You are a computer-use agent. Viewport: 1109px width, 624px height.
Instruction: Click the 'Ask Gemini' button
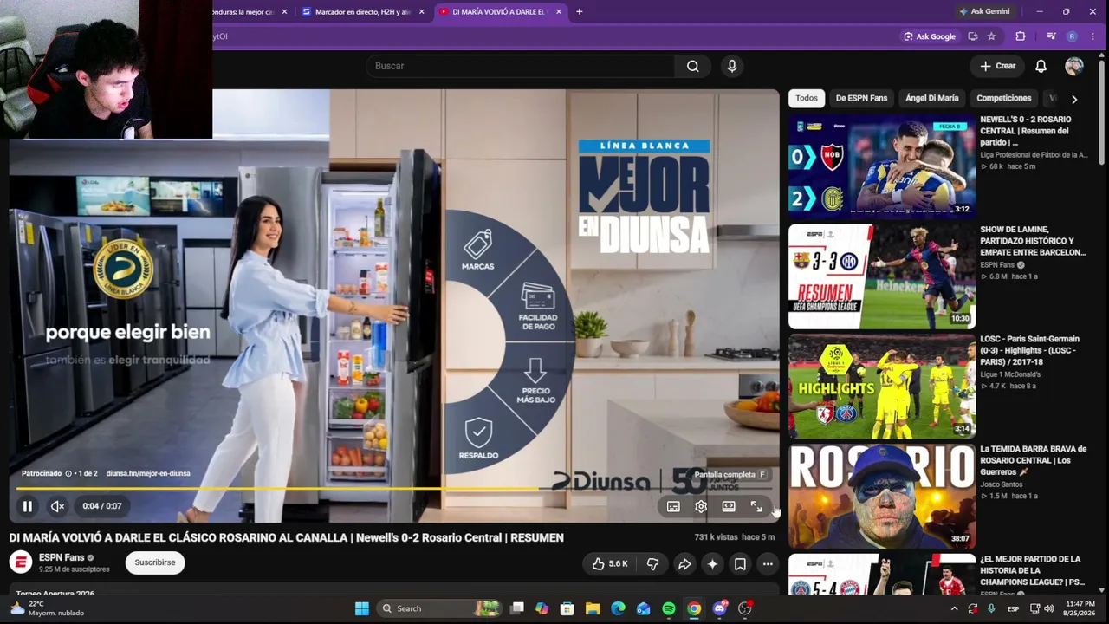click(984, 12)
